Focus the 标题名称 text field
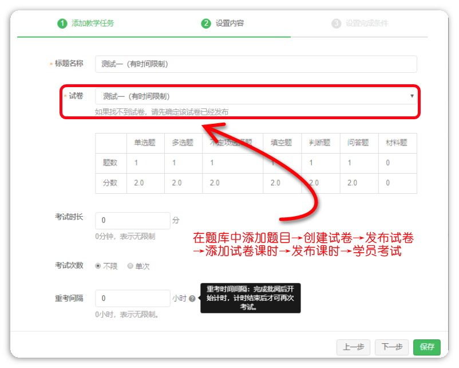Viewport: 459px width, 368px height. pos(256,64)
